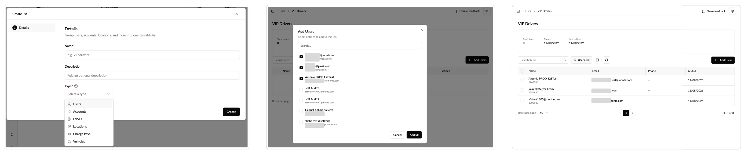The image size is (745, 153).
Task: Close the Create list dialog
Action: [x=237, y=14]
